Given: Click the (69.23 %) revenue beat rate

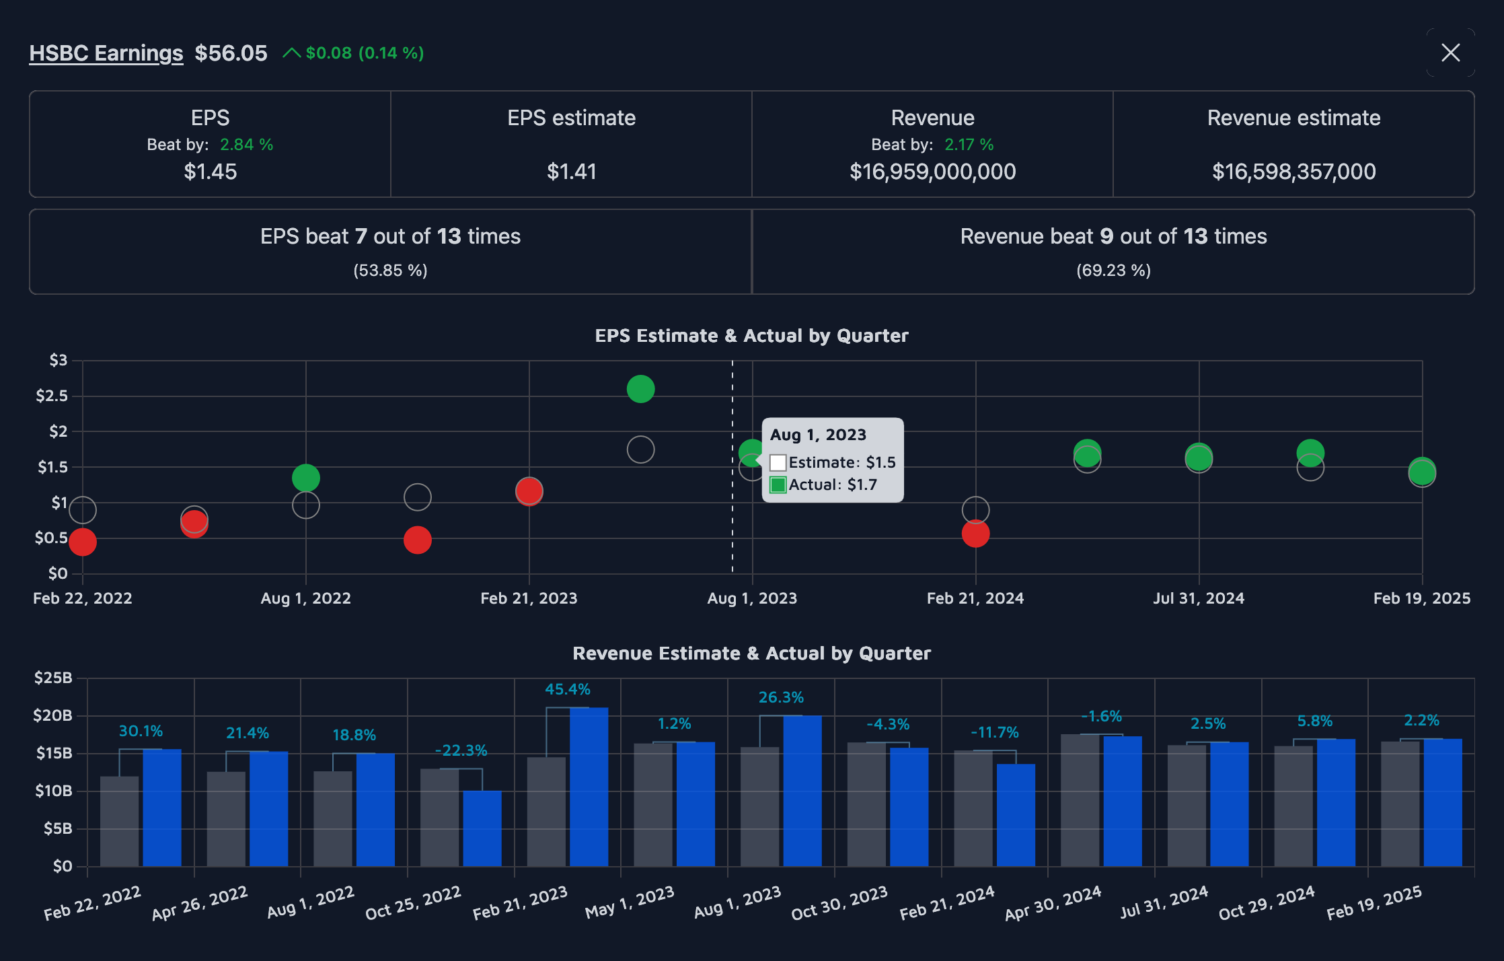Looking at the screenshot, I should point(1114,271).
